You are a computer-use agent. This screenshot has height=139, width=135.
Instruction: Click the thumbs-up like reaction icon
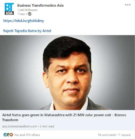click(x=5, y=135)
